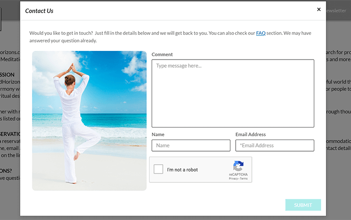Focus the Name input field

191,145
